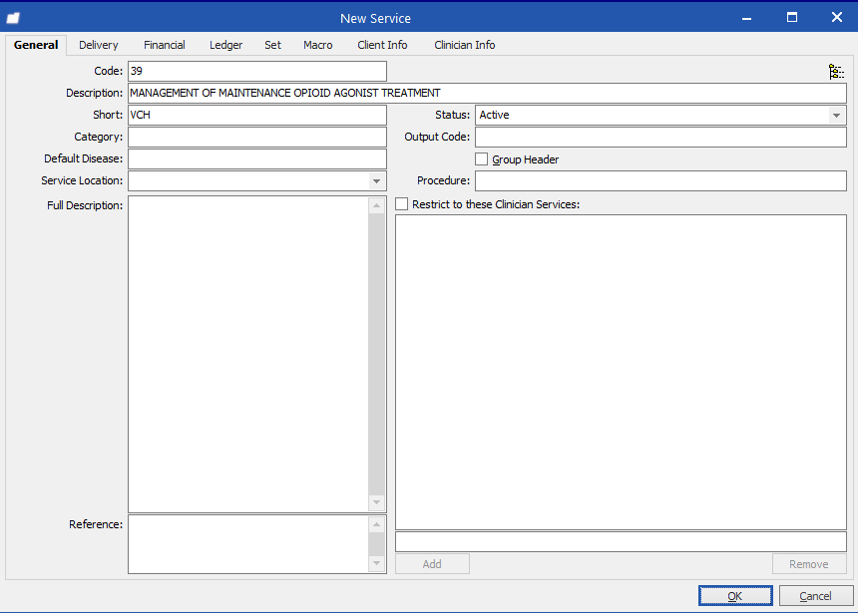Click the Code input field
The width and height of the screenshot is (858, 613).
[257, 71]
